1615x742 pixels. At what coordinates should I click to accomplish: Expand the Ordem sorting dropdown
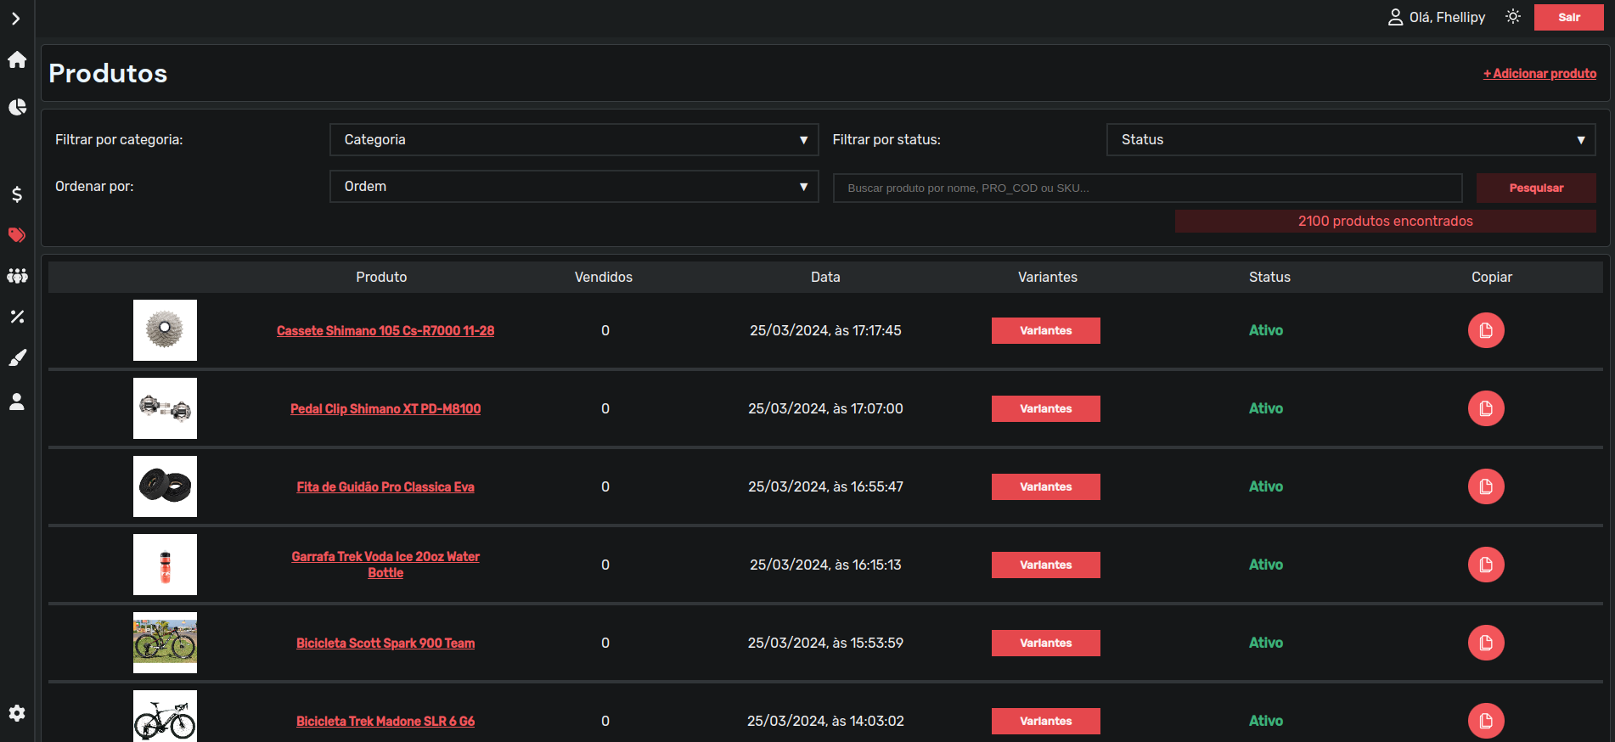coord(573,187)
